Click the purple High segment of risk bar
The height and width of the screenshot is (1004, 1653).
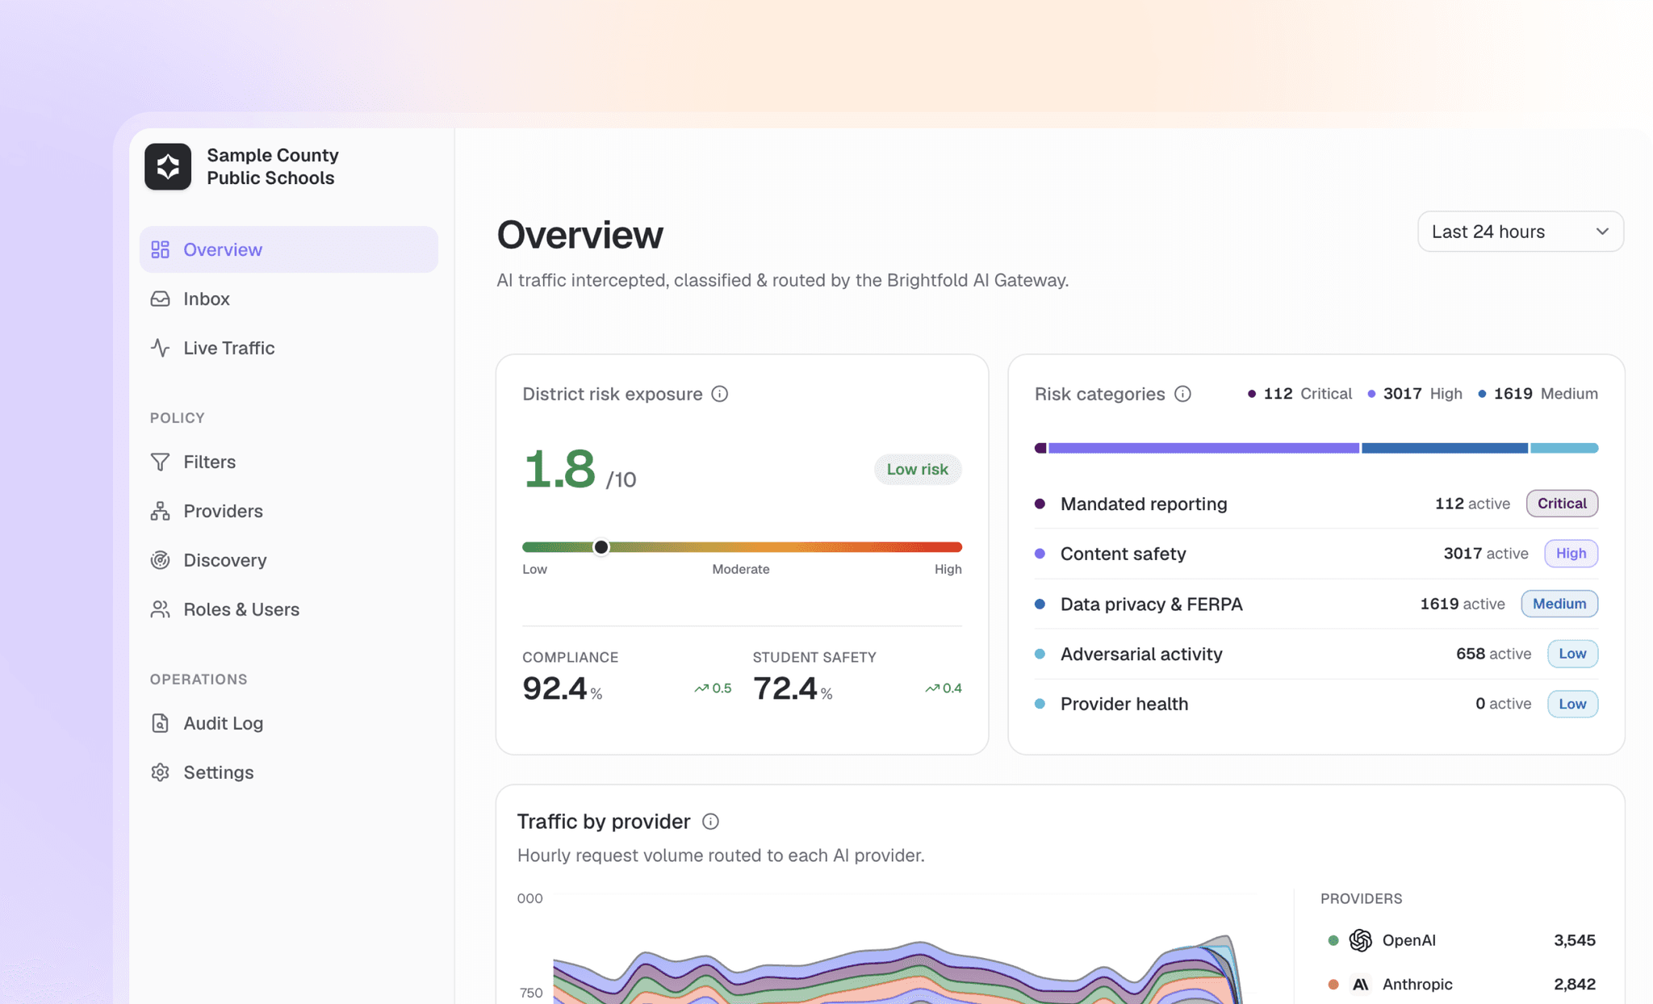1203,448
